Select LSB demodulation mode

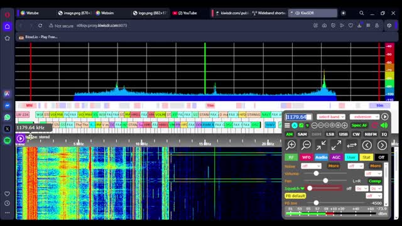pyautogui.click(x=330, y=134)
